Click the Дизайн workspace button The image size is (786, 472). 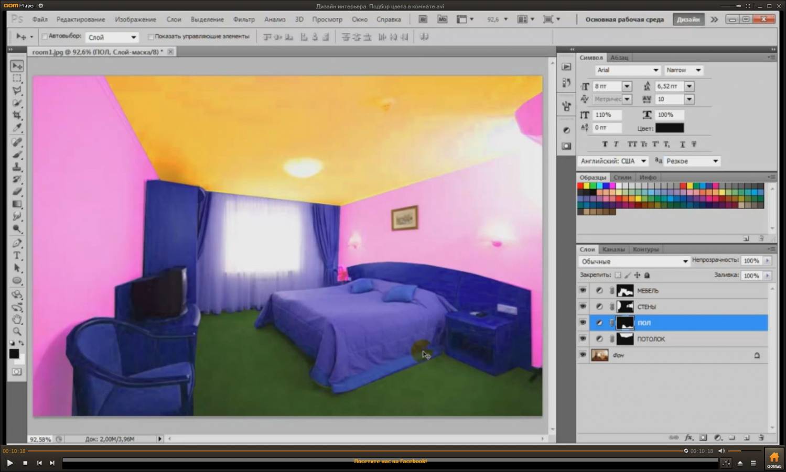pos(688,19)
